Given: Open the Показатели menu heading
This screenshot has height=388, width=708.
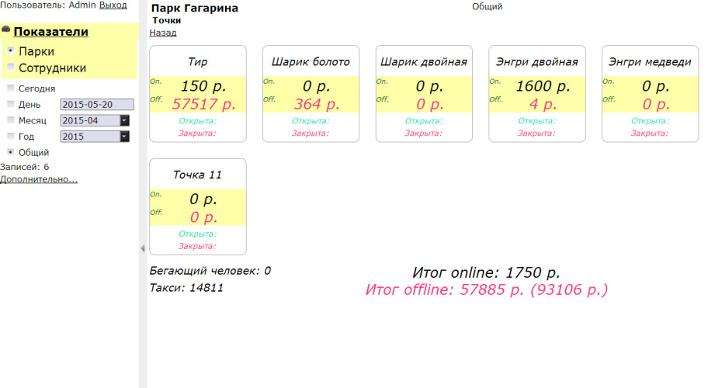Looking at the screenshot, I should coord(50,32).
